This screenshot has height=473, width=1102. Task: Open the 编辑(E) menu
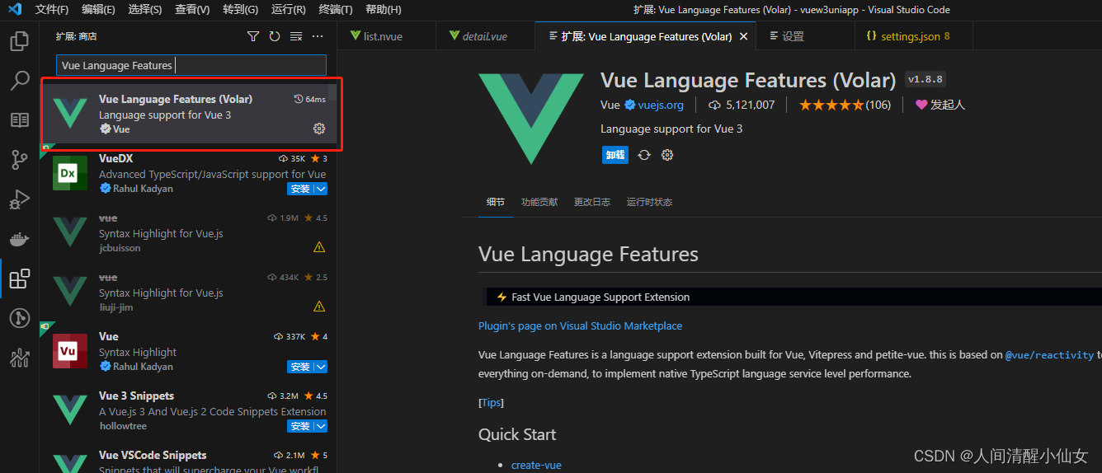99,9
